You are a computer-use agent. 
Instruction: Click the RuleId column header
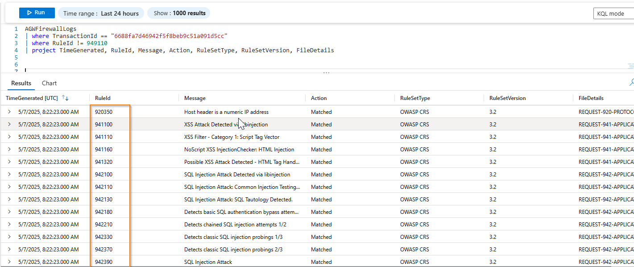pyautogui.click(x=103, y=98)
